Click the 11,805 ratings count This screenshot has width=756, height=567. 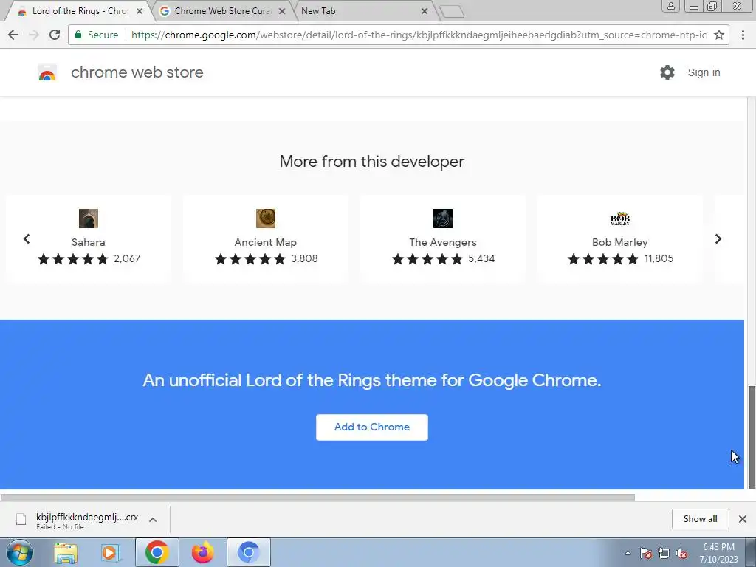pyautogui.click(x=659, y=258)
